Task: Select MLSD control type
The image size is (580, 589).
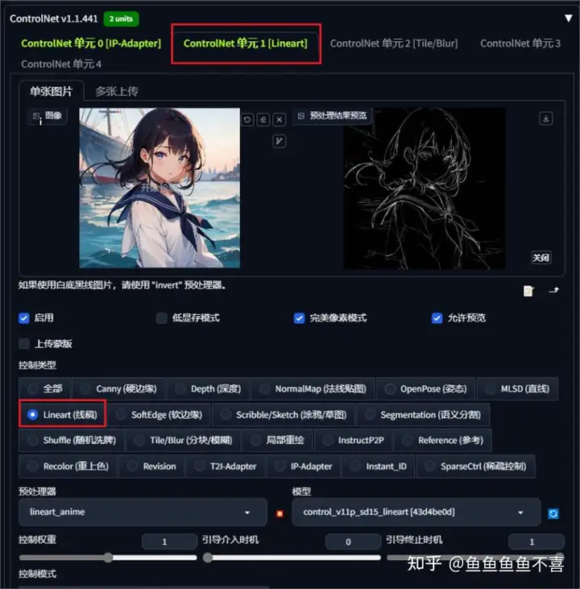Action: 517,389
